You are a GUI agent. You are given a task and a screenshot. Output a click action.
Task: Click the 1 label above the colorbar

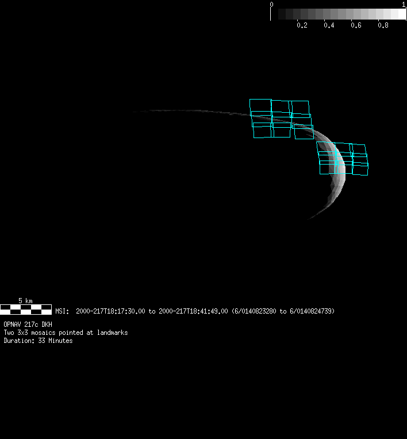click(x=404, y=5)
